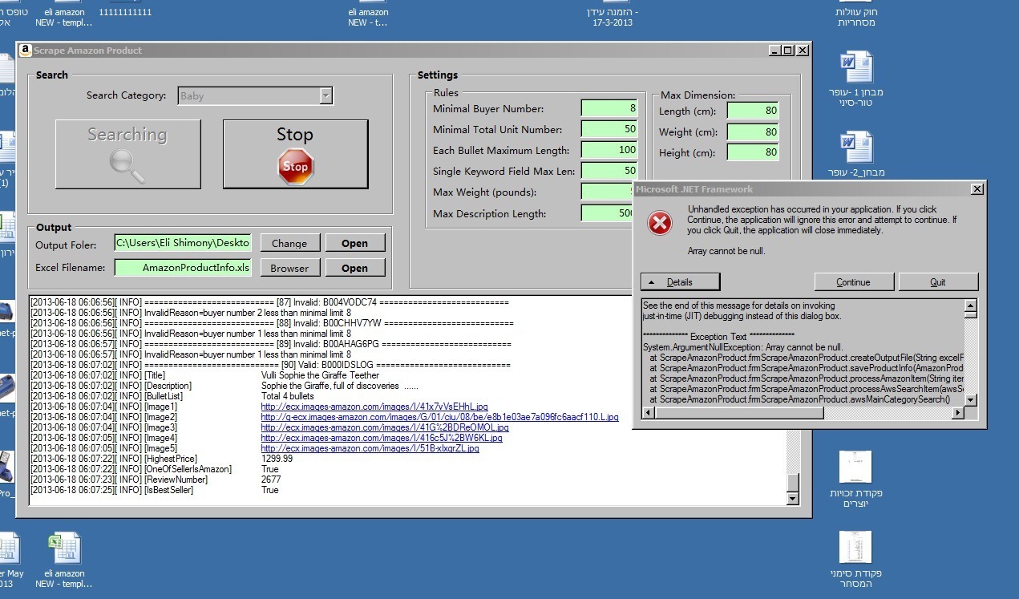Click the log panel scrollbar down arrow
The height and width of the screenshot is (599, 1019).
[793, 499]
